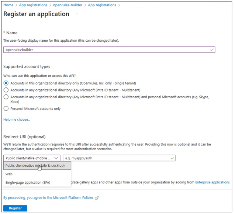
Task: Select Single-page application (SPA) option
Action: click(28, 182)
